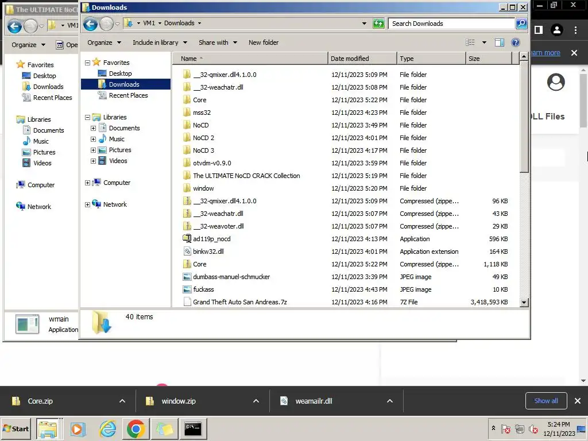Click the Forward arrow in Downloads window
The height and width of the screenshot is (441, 588).
[106, 24]
